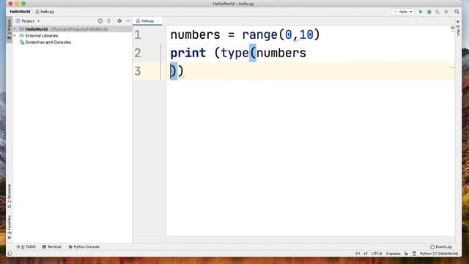The height and width of the screenshot is (264, 469).
Task: Toggle read-only lock icon in status bar
Action: click(406, 254)
